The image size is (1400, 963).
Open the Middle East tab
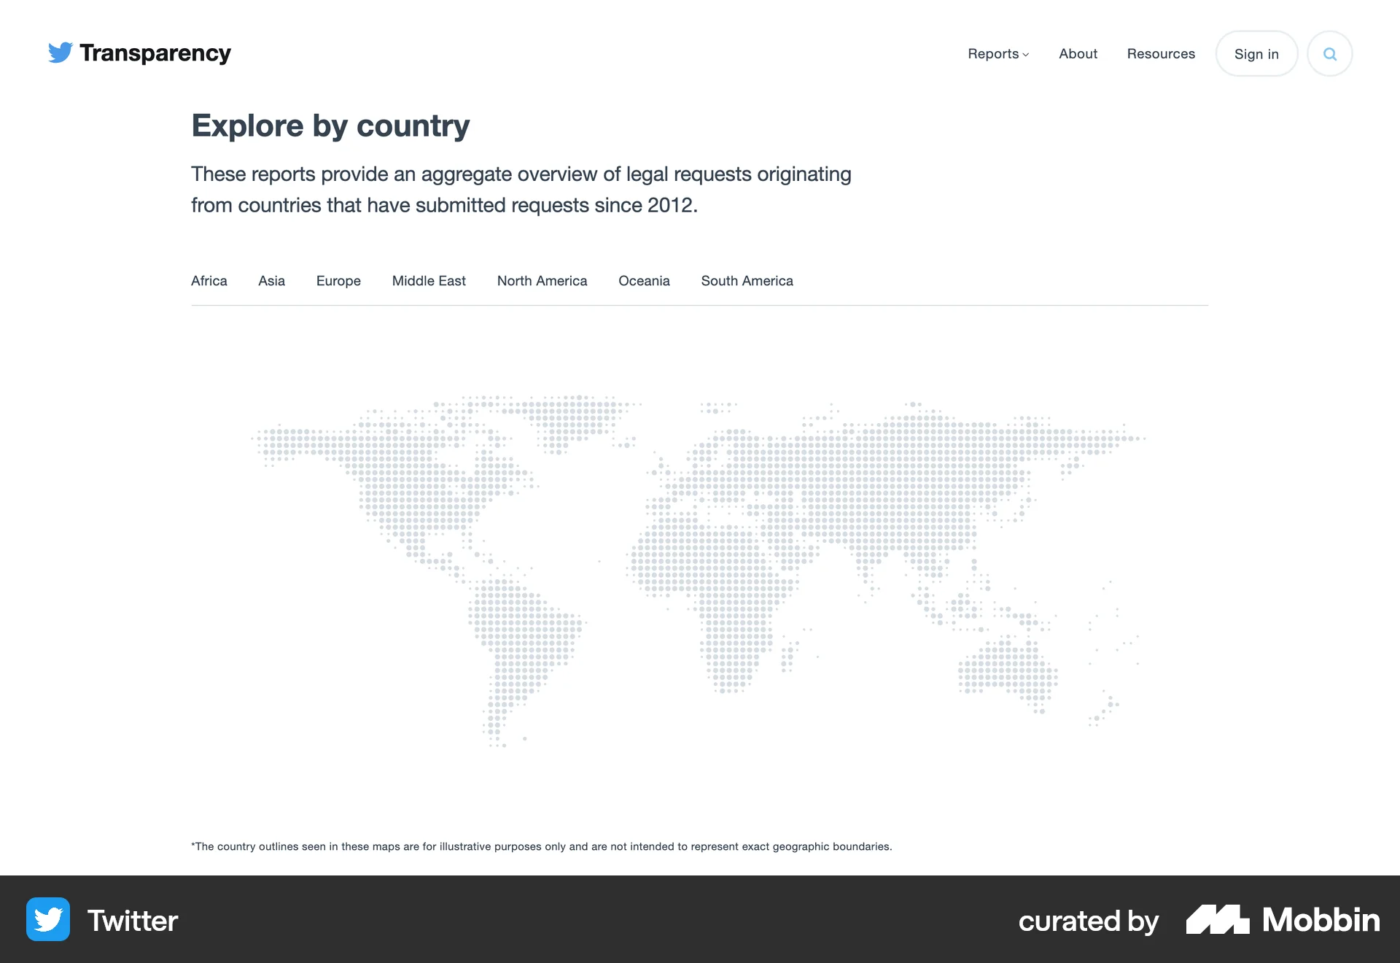coord(429,280)
